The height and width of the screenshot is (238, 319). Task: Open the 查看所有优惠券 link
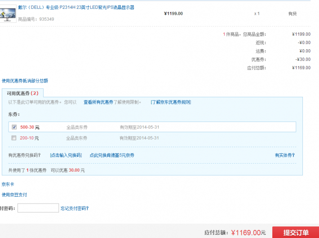tap(98, 102)
